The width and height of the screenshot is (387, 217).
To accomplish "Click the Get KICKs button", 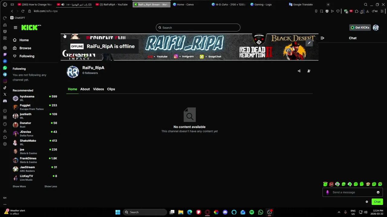I will pos(360,27).
